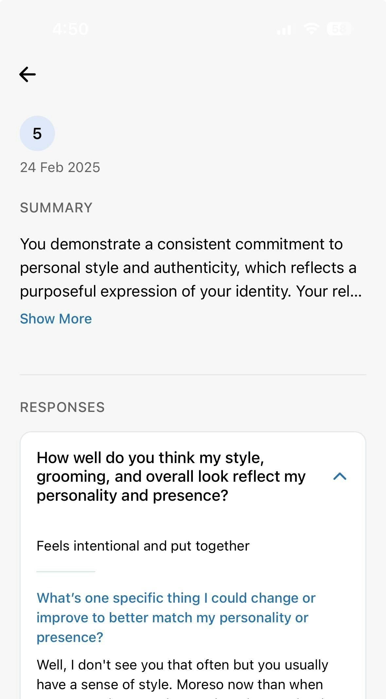Click Show More under the summary
386x699 pixels.
pos(56,319)
